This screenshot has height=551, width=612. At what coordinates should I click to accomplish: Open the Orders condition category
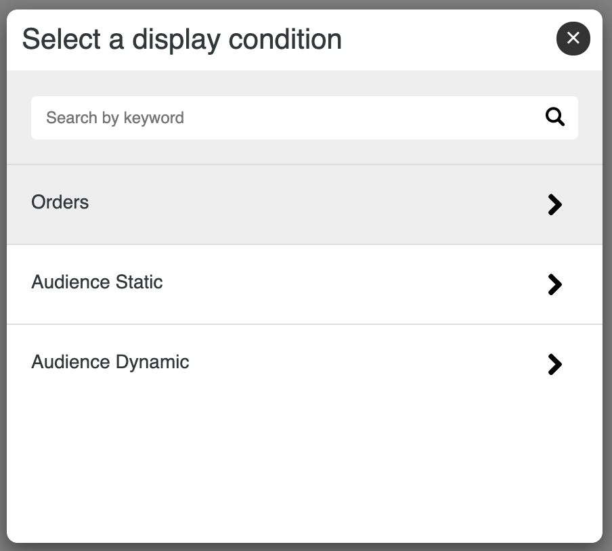point(305,204)
